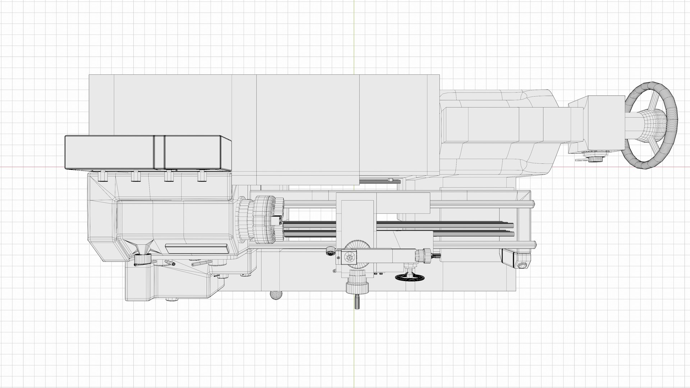Select the dark lead screw rods along the bed
This screenshot has height=388, width=690.
398,229
